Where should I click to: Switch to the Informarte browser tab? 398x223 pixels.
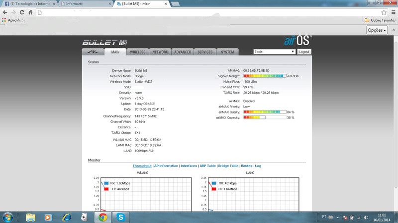pyautogui.click(x=86, y=4)
